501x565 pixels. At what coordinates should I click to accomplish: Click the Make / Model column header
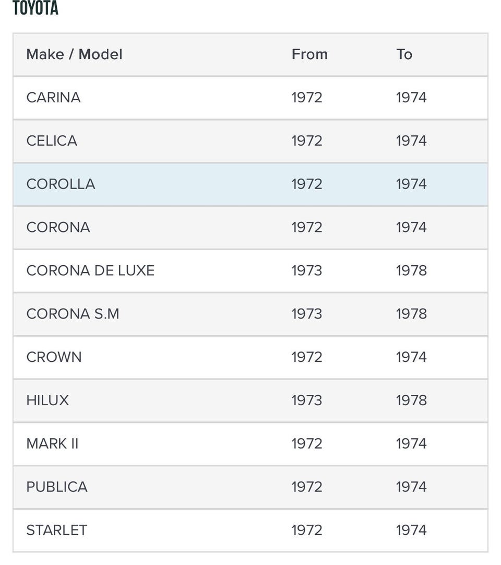tap(74, 54)
